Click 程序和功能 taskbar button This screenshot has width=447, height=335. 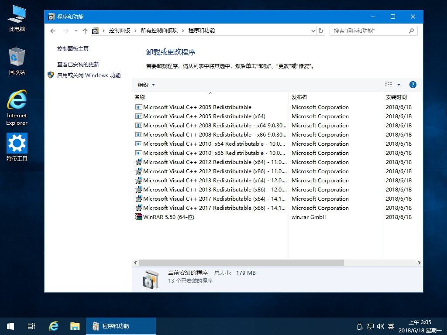(x=121, y=326)
